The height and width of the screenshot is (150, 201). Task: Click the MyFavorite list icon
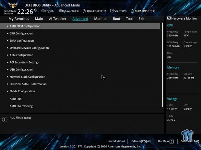59,11
